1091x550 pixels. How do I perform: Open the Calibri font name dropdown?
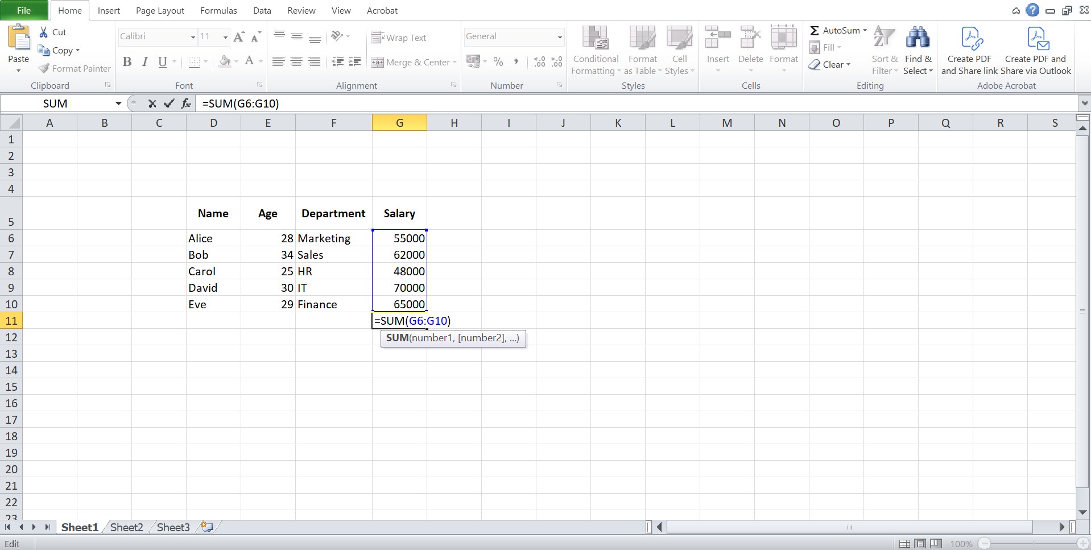coord(193,37)
